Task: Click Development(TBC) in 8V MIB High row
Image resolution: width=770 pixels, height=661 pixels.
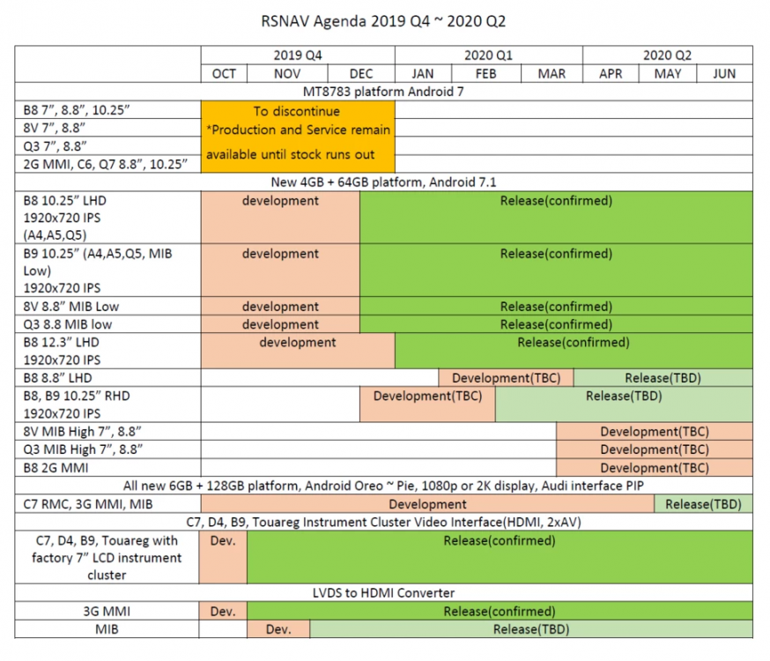Action: coord(655,432)
